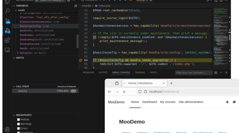Select the {main} call stack frame

pos(45,91)
